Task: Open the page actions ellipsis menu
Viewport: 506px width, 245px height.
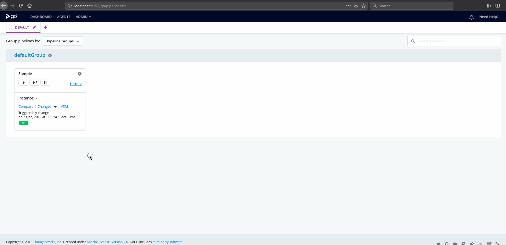Action: click(348, 6)
